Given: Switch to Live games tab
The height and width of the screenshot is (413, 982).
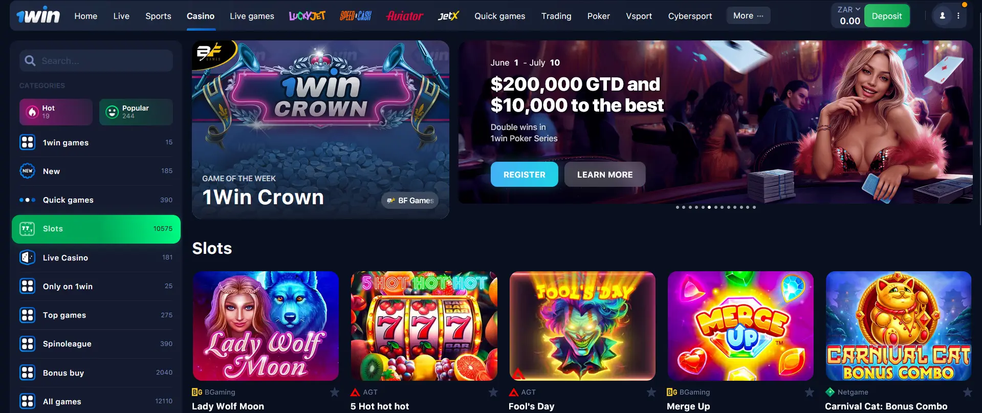Looking at the screenshot, I should point(252,16).
